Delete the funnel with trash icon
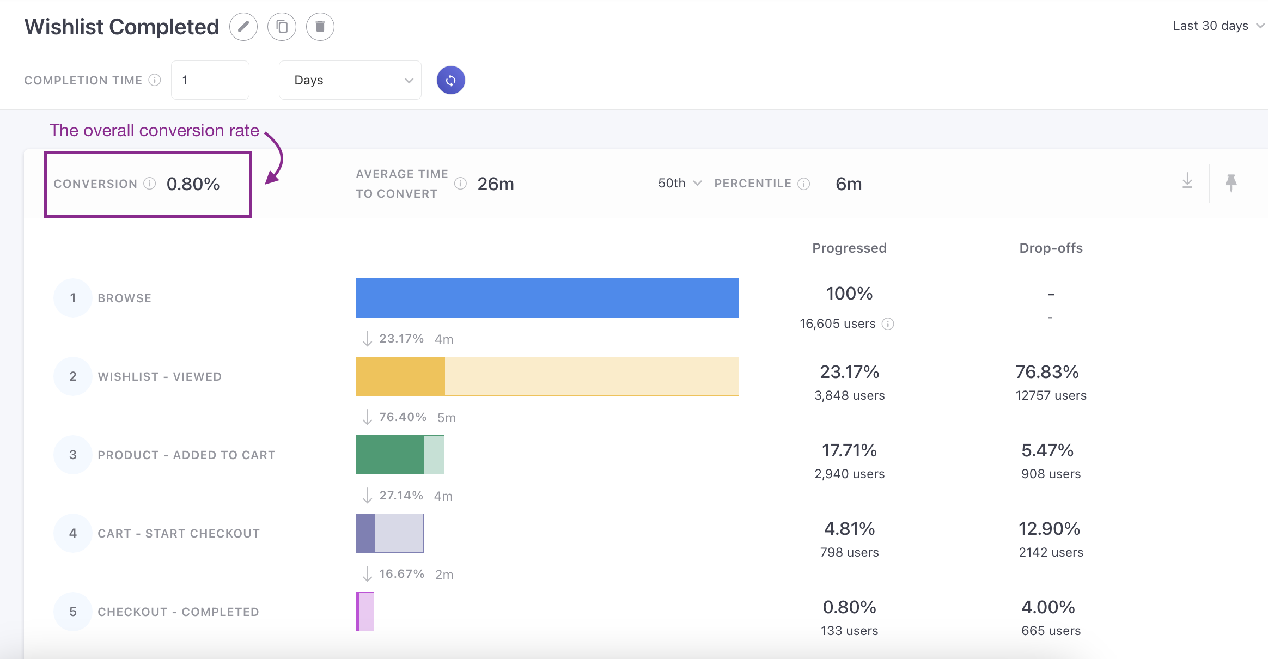 [x=320, y=27]
